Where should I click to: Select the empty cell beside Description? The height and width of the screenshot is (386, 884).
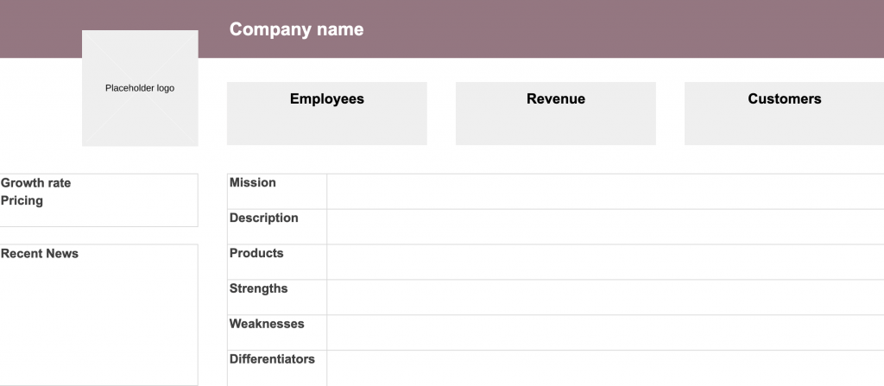click(604, 227)
